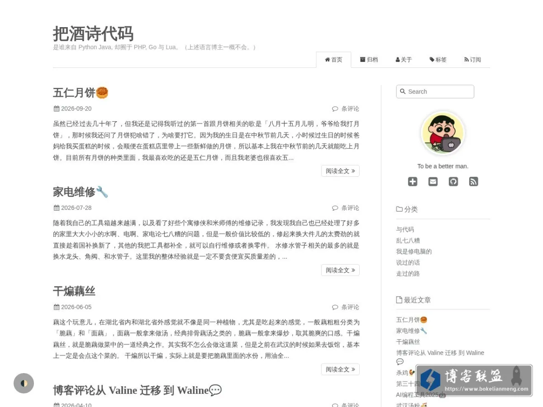Click the folder icon next to 分类
This screenshot has width=543, height=407.
click(x=399, y=209)
